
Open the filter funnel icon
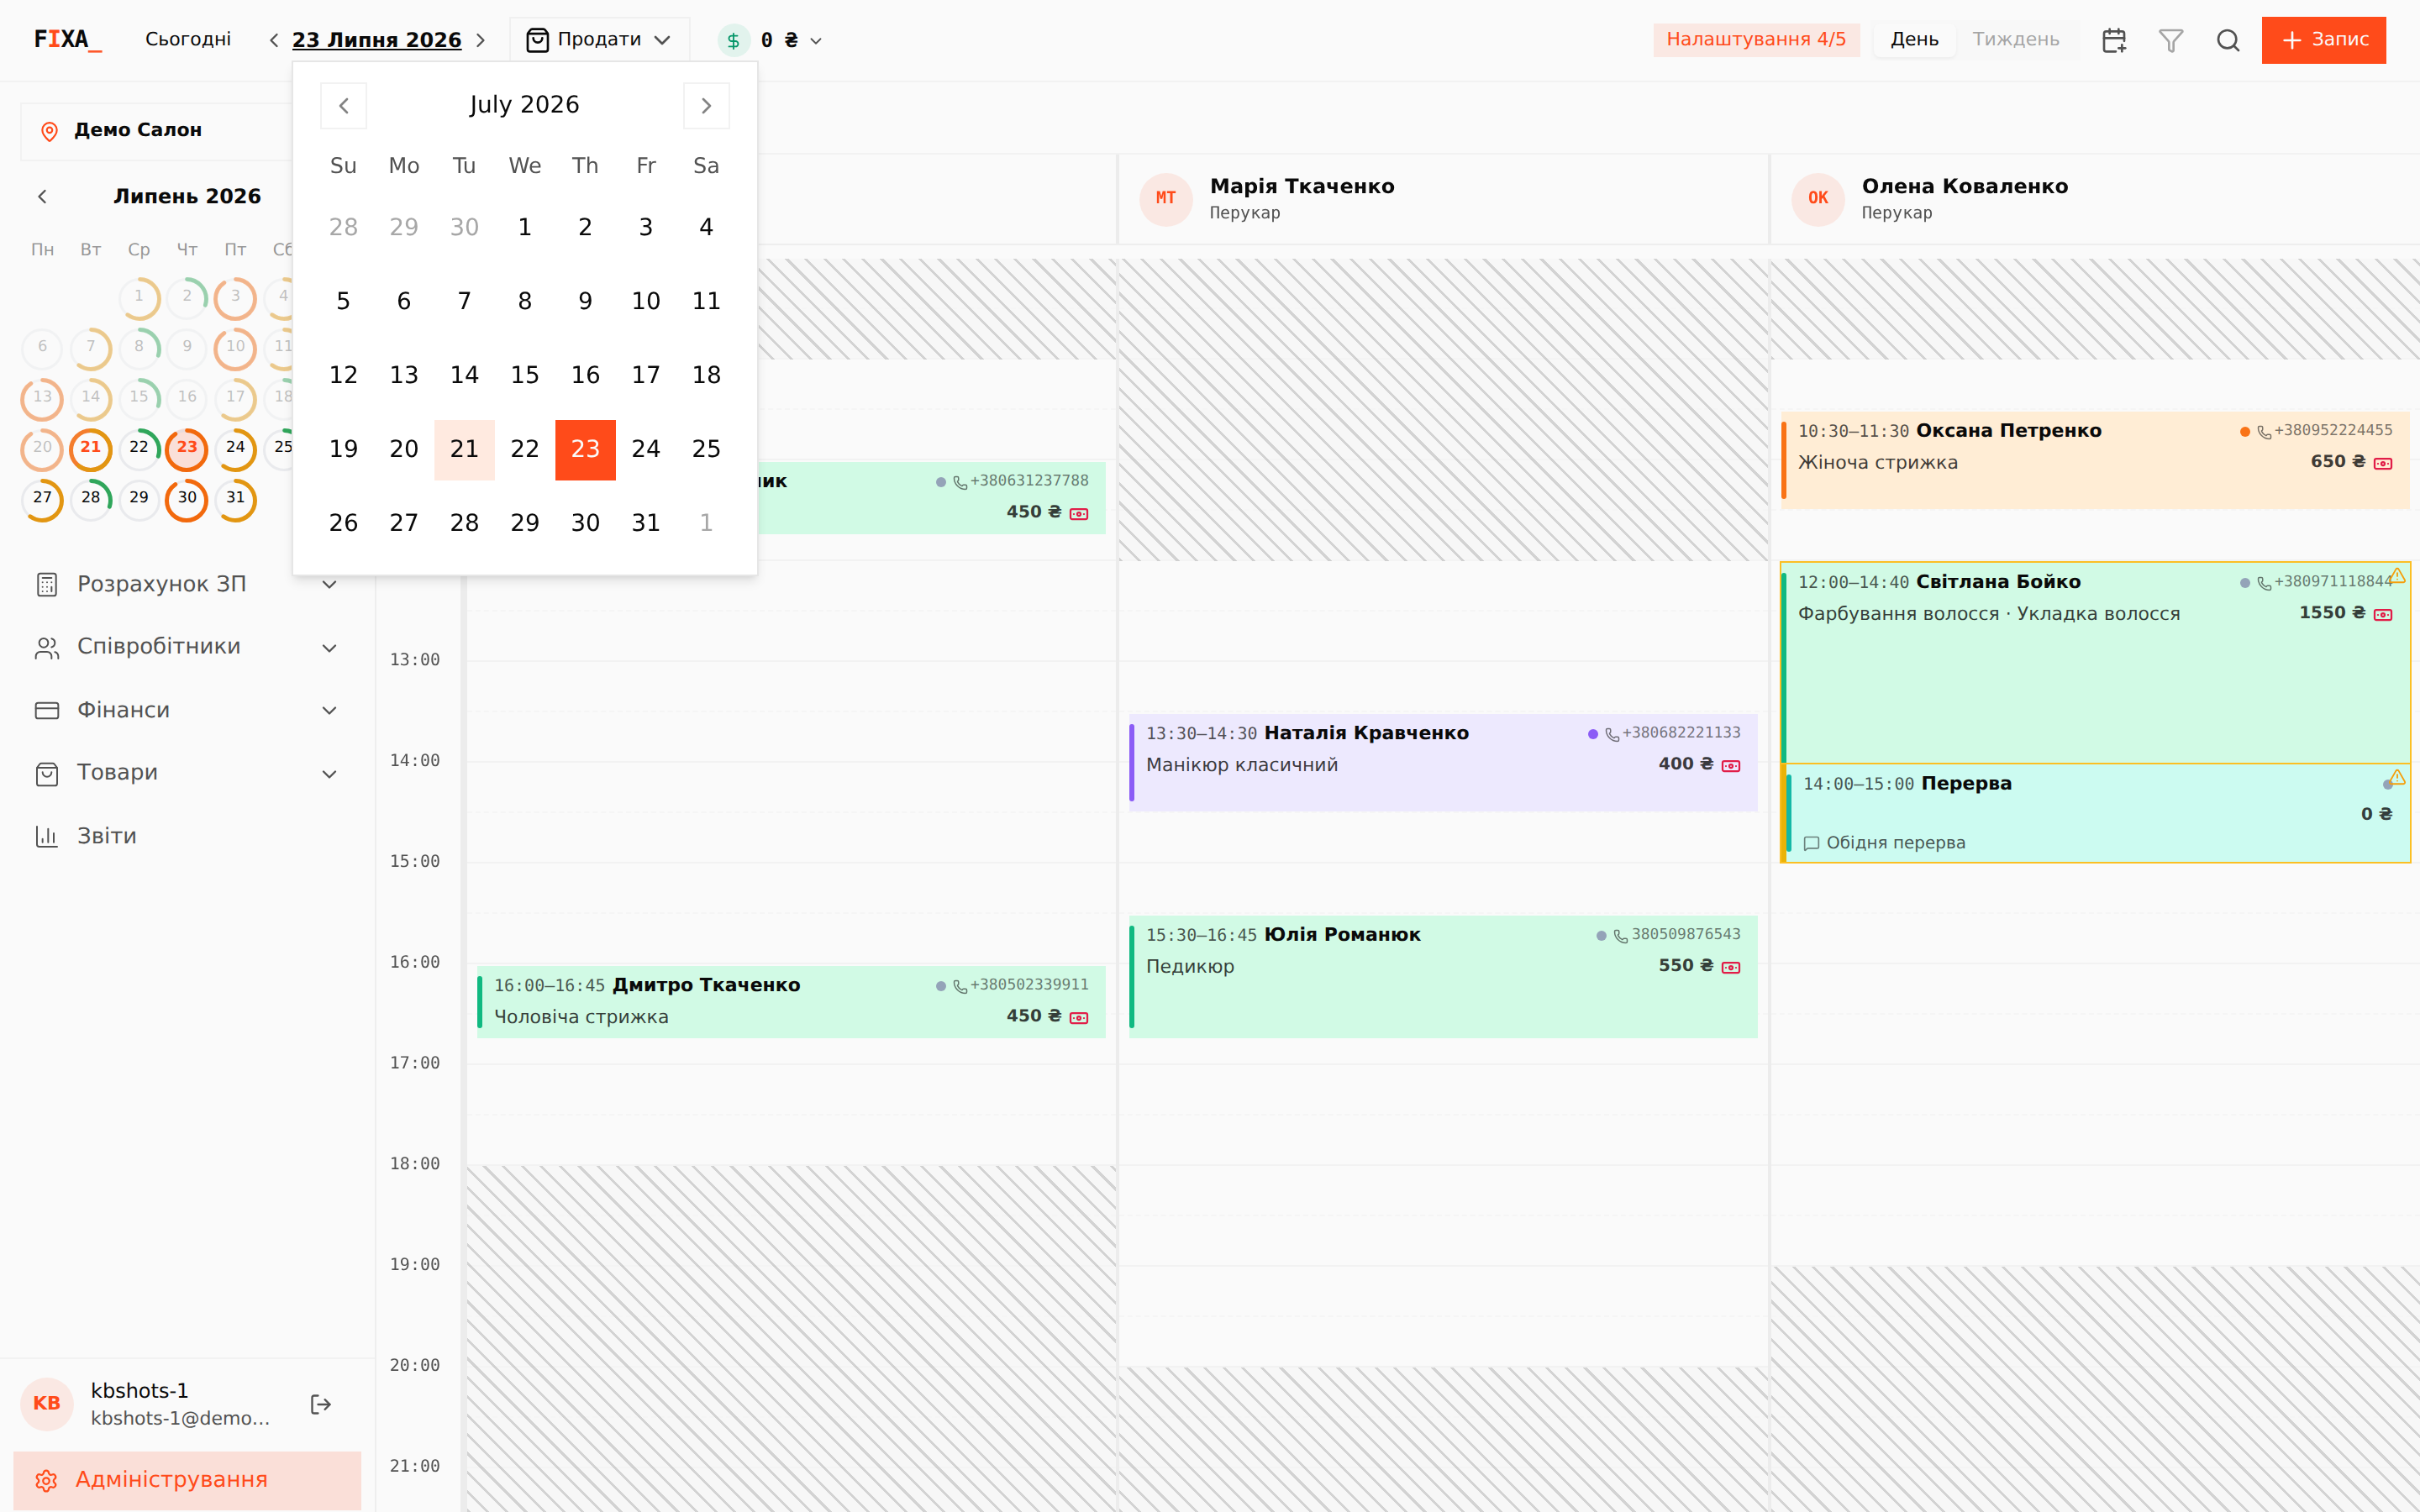tap(2171, 40)
